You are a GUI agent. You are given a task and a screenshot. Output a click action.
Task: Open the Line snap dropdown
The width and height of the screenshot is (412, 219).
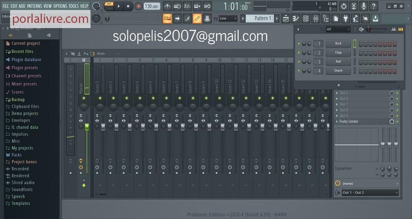pyautogui.click(x=228, y=18)
